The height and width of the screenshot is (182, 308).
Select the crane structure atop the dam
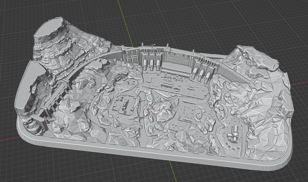(149, 46)
